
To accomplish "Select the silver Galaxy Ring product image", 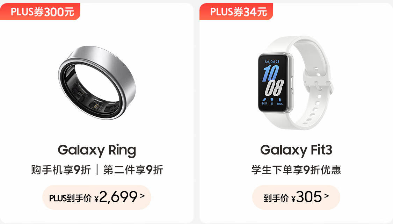I will pos(97,82).
